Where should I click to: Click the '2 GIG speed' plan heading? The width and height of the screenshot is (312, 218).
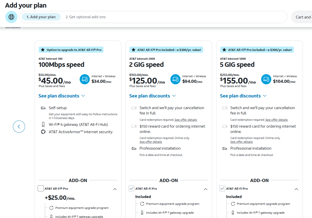[x=146, y=65]
